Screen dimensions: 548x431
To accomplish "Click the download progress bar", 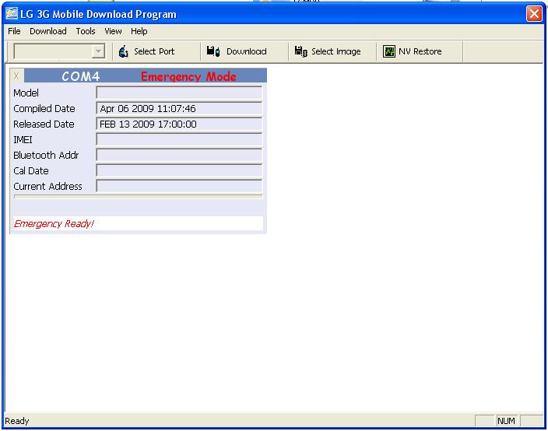I will coord(139,197).
